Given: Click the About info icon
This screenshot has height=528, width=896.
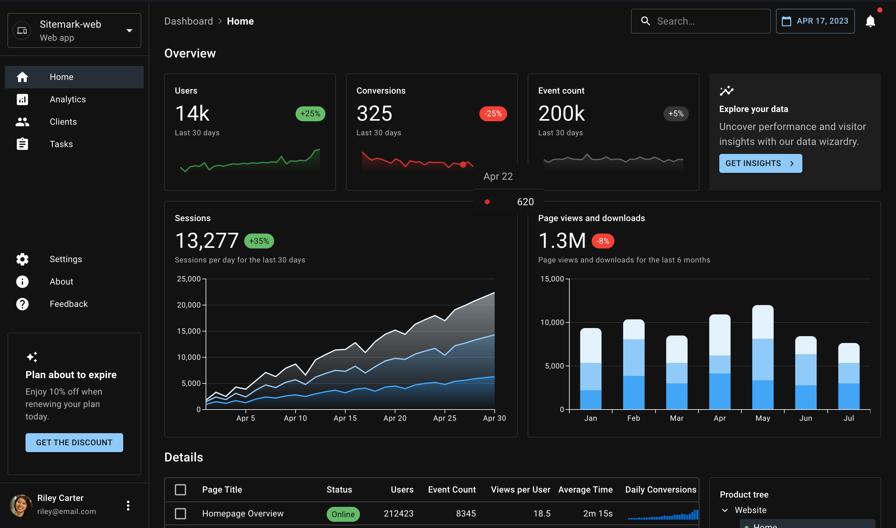Looking at the screenshot, I should pyautogui.click(x=22, y=281).
